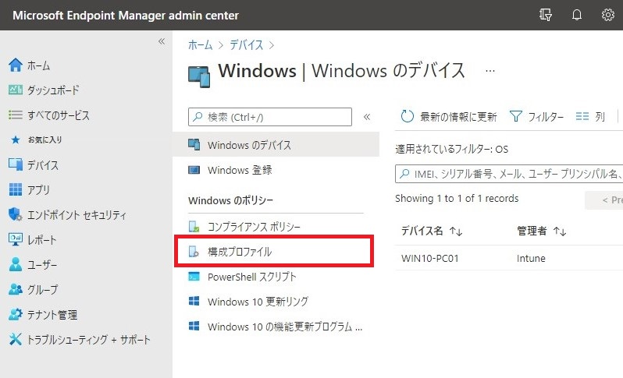Click the Windows logo beside 更新リング
The height and width of the screenshot is (378, 623).
click(194, 301)
